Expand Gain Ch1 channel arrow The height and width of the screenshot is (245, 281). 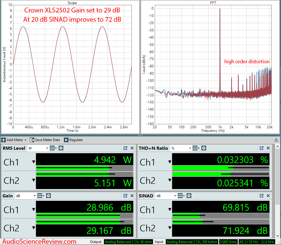(33, 210)
